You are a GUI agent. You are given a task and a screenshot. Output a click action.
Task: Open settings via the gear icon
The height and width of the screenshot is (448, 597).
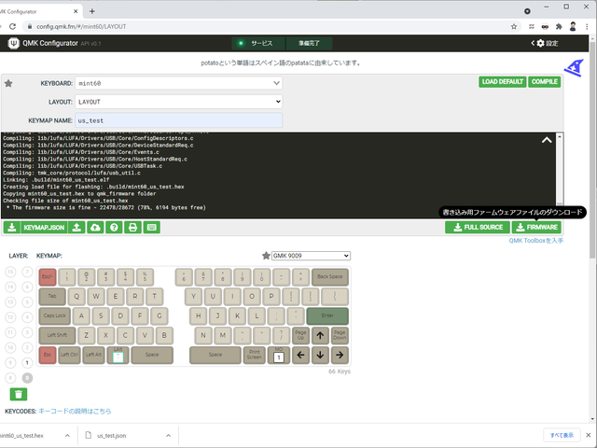(540, 43)
